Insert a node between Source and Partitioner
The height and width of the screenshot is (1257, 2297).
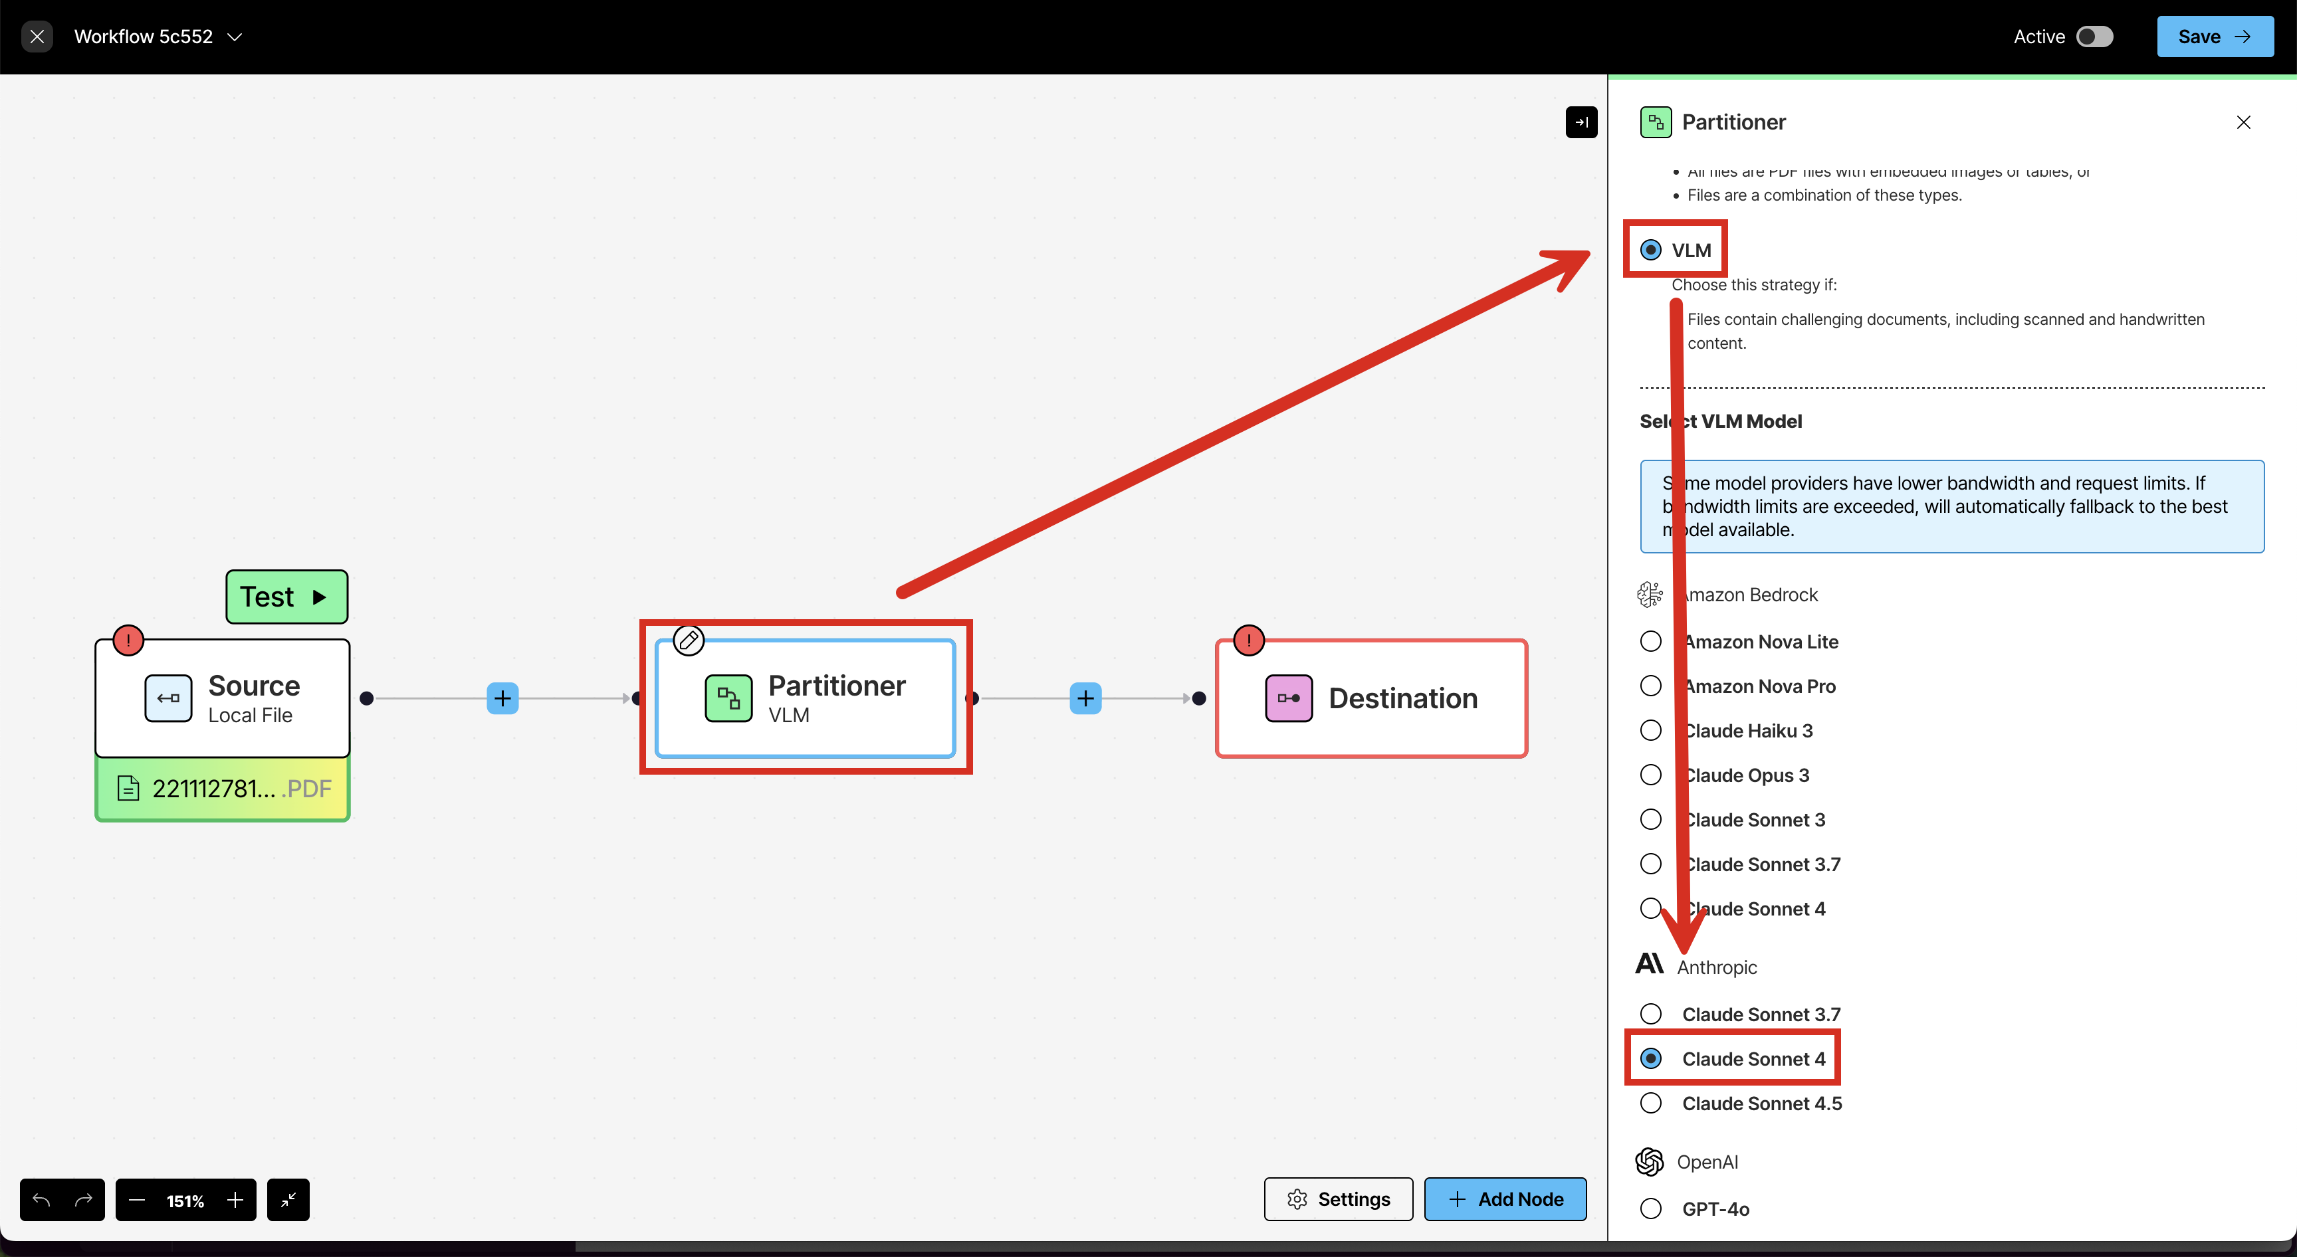coord(502,698)
